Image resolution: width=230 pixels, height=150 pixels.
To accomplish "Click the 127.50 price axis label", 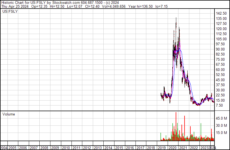I will coord(221,23).
